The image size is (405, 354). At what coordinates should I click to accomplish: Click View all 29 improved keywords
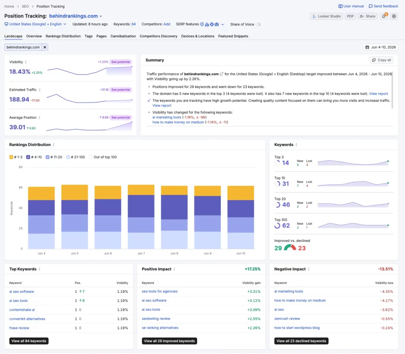(169, 341)
